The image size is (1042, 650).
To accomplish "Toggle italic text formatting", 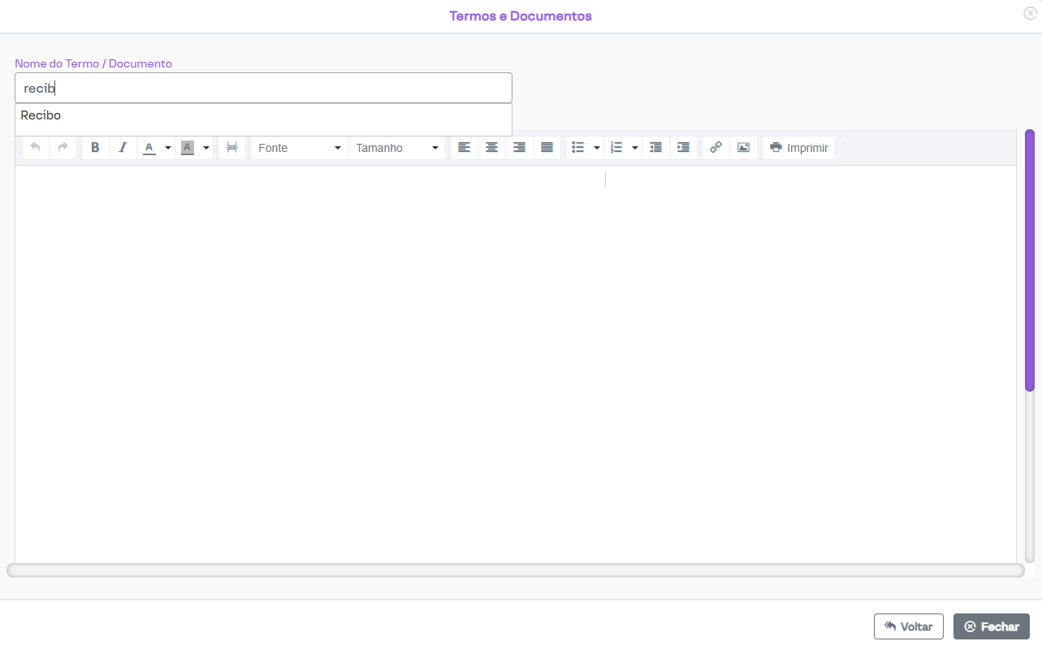I will pos(123,148).
